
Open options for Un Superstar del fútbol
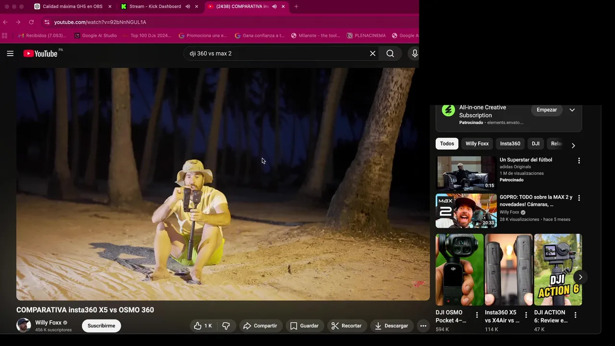(x=579, y=161)
